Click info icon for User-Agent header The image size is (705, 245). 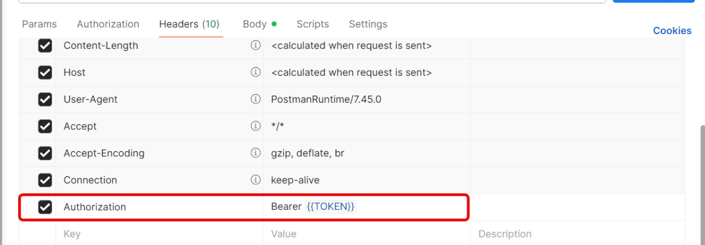pos(256,99)
